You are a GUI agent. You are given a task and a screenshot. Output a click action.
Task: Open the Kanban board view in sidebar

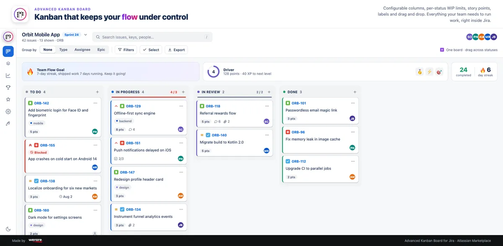pyautogui.click(x=8, y=51)
